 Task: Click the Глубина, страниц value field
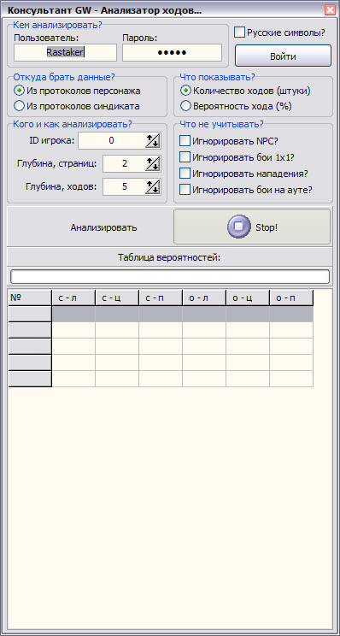[124, 164]
